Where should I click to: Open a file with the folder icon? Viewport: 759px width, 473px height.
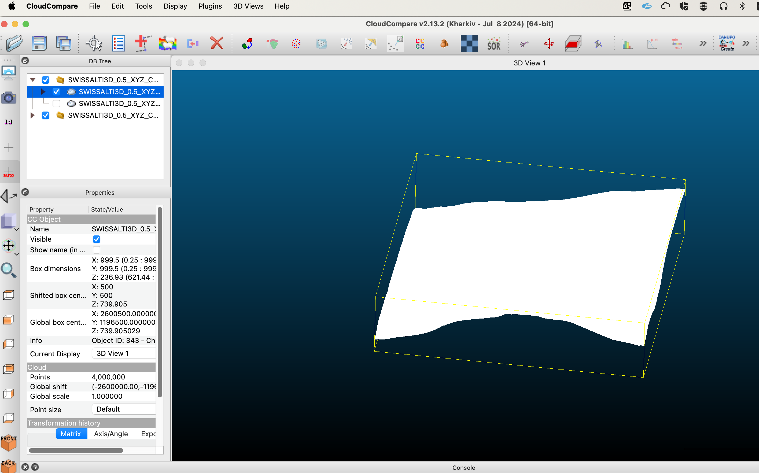point(14,43)
